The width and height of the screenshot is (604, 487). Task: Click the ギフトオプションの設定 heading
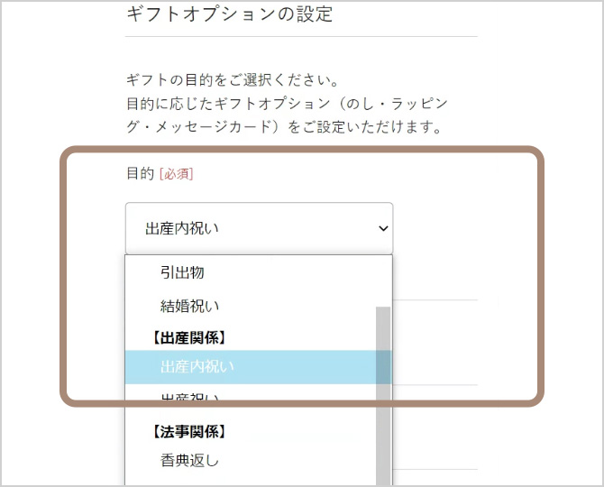tap(229, 14)
